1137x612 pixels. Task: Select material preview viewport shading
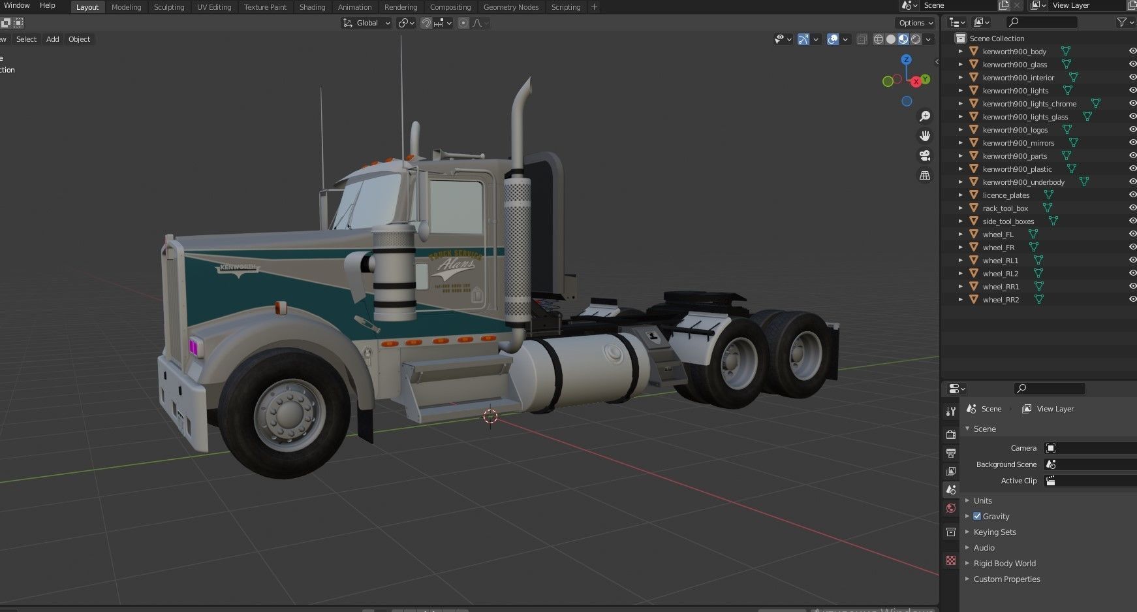coord(903,40)
